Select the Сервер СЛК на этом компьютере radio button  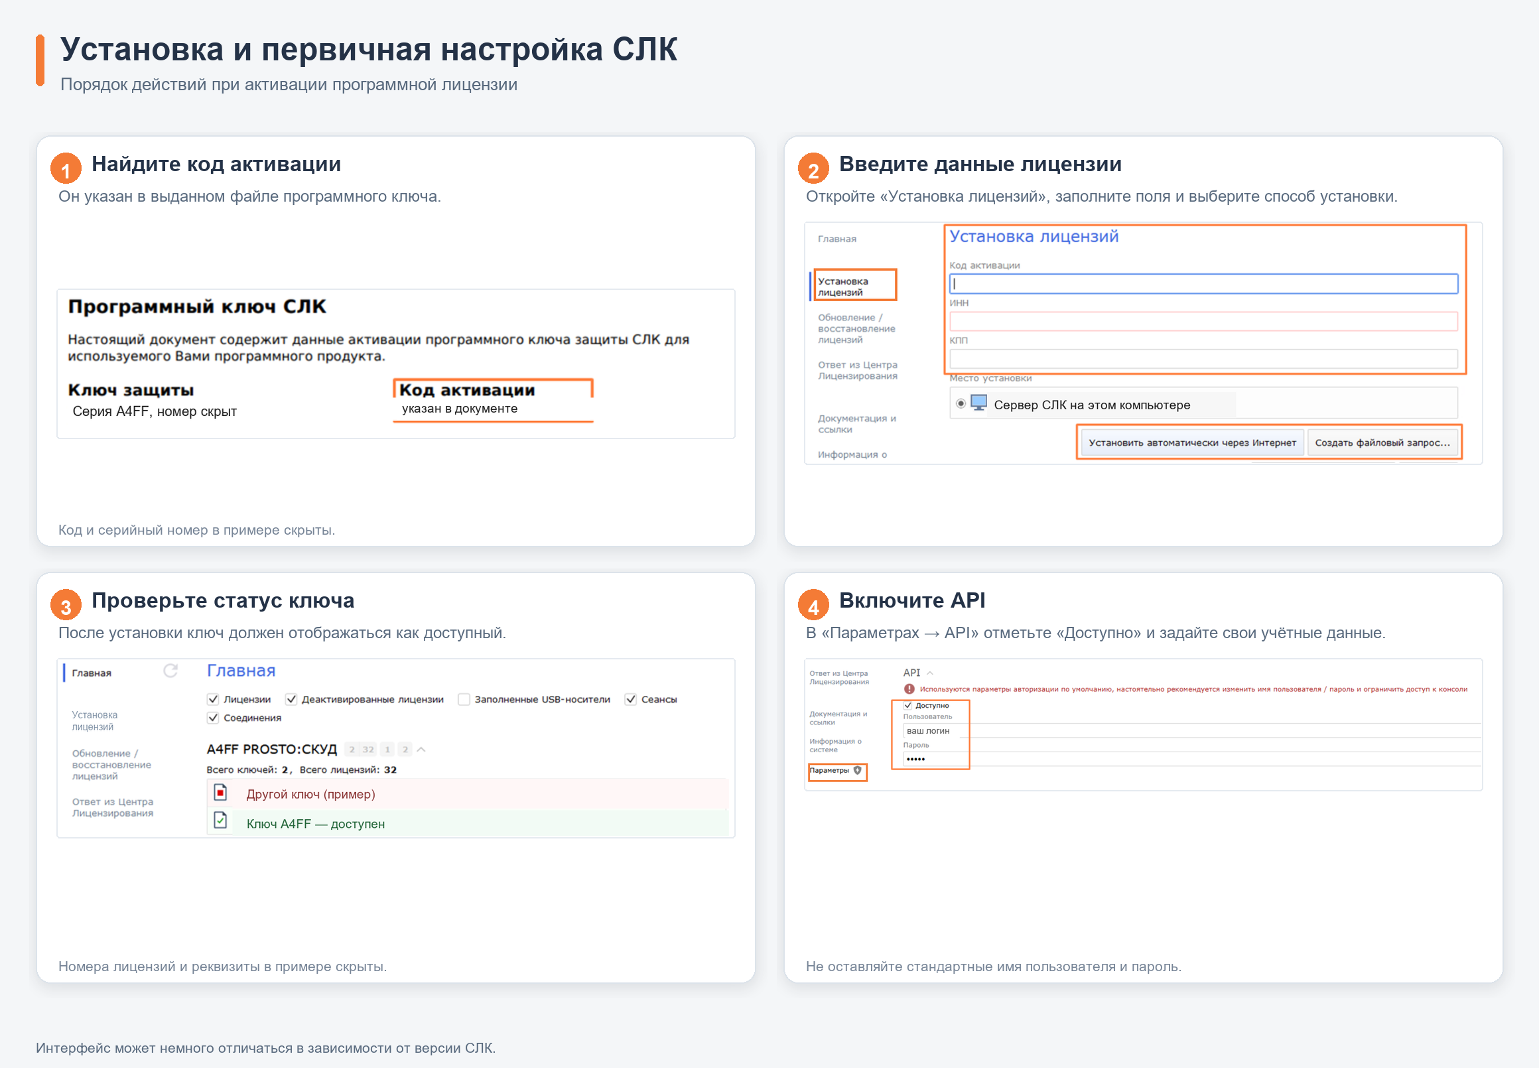click(x=961, y=403)
